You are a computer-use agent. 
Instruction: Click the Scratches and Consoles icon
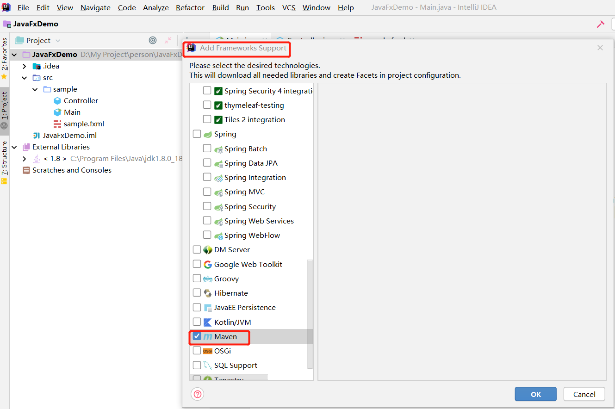click(26, 170)
